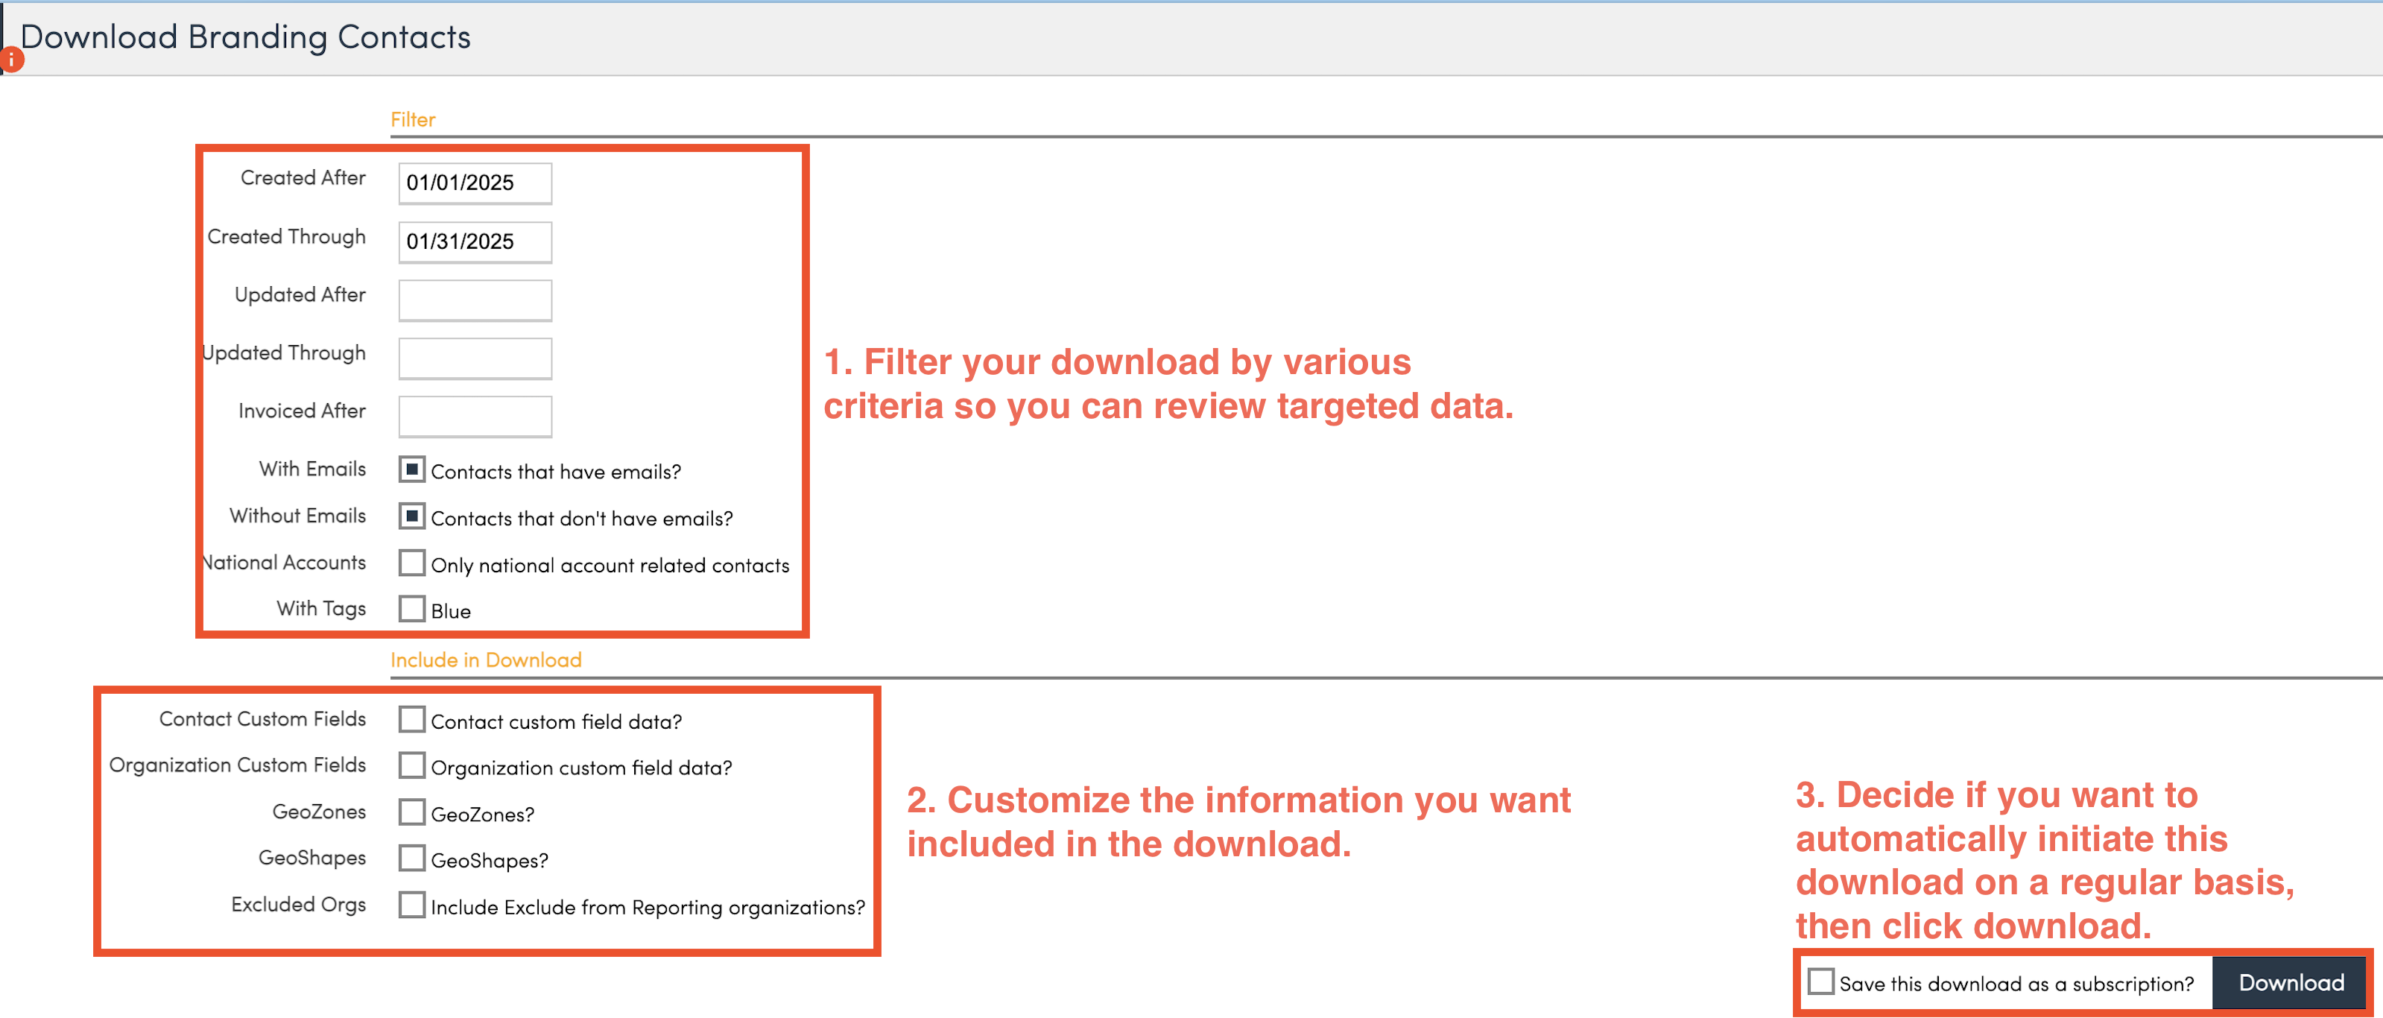Enable Include Exclude from Reporting organizations
Image resolution: width=2383 pixels, height=1018 pixels.
(411, 905)
